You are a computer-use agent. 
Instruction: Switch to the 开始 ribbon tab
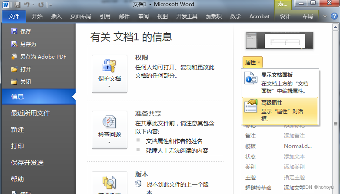(37, 16)
